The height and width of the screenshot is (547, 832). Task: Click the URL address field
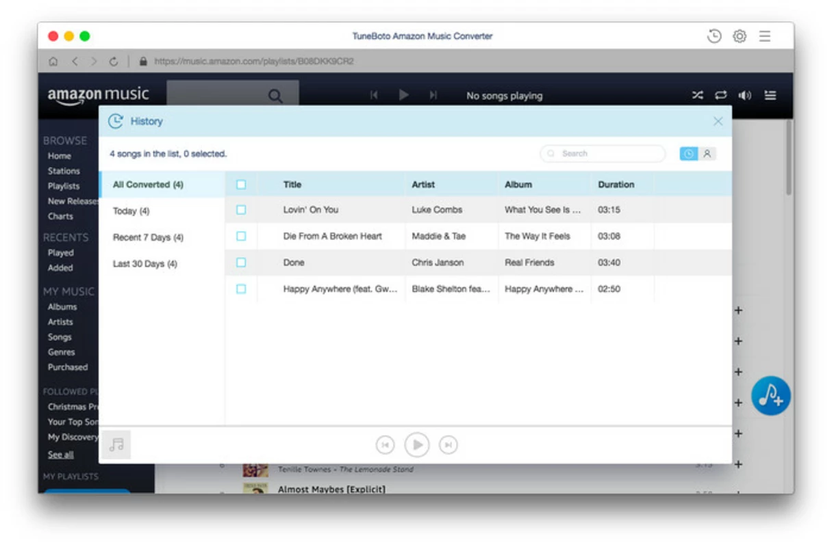254,61
